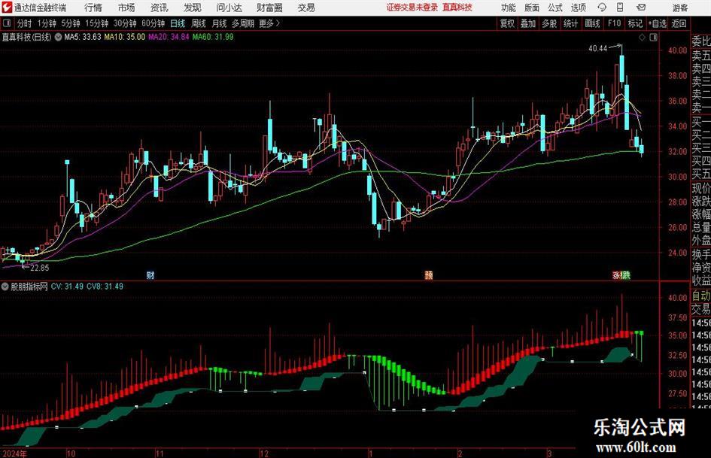The height and width of the screenshot is (458, 711).
Task: Click the MA20: 34.84 indicator label
Action: 169,37
